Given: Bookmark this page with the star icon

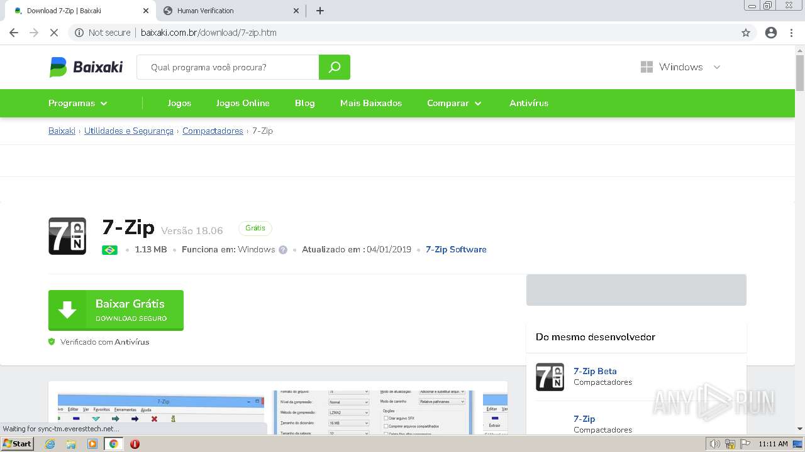Looking at the screenshot, I should click(746, 33).
